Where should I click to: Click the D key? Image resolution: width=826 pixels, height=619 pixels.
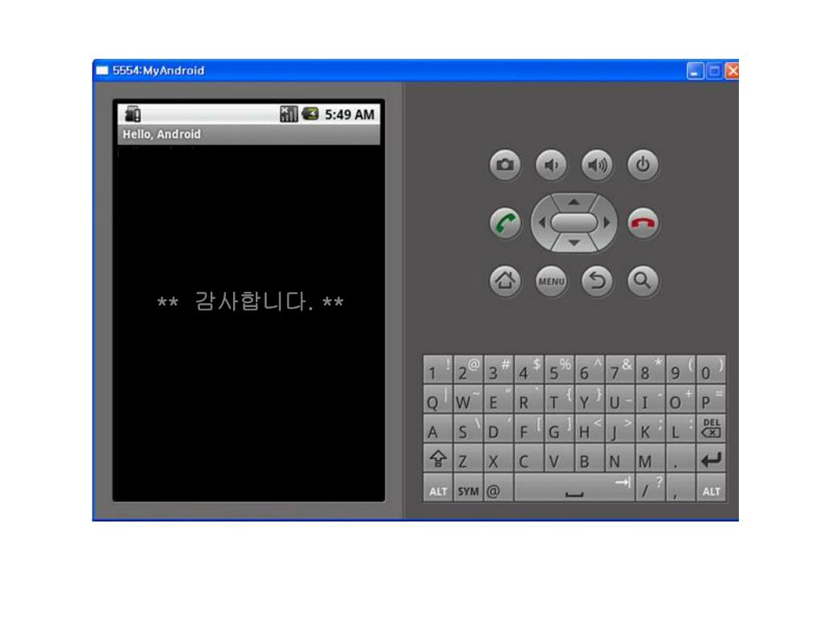(499, 428)
